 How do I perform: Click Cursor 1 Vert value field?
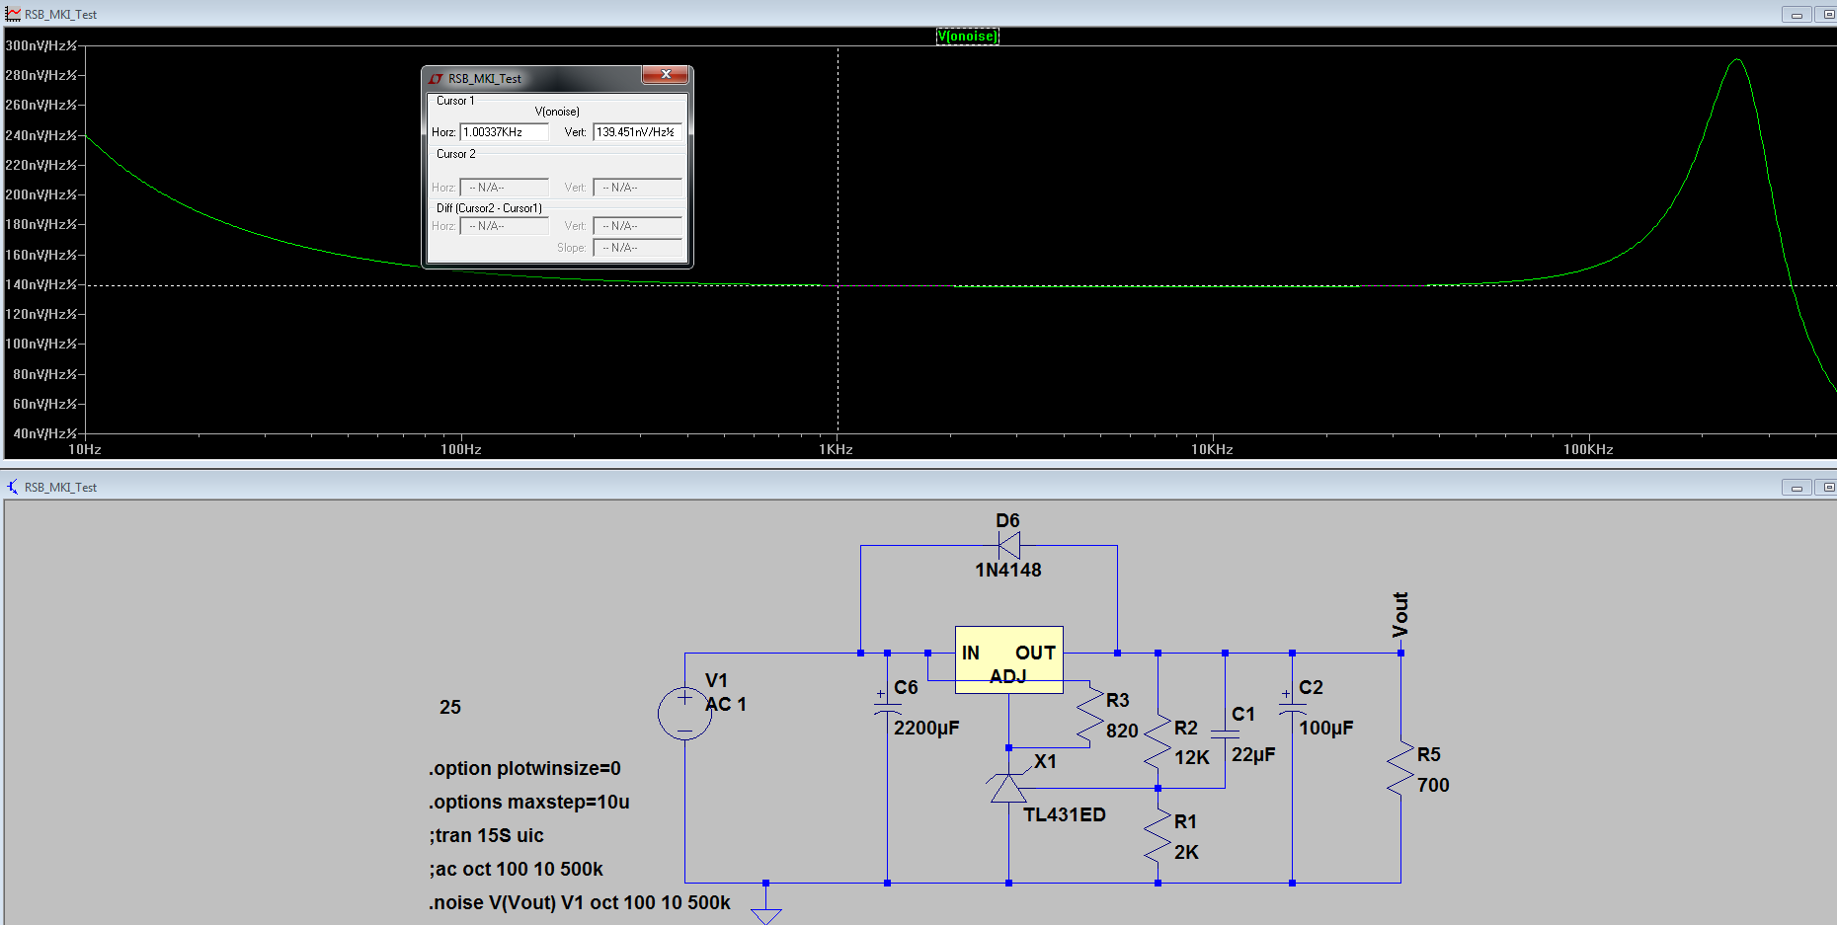[637, 132]
